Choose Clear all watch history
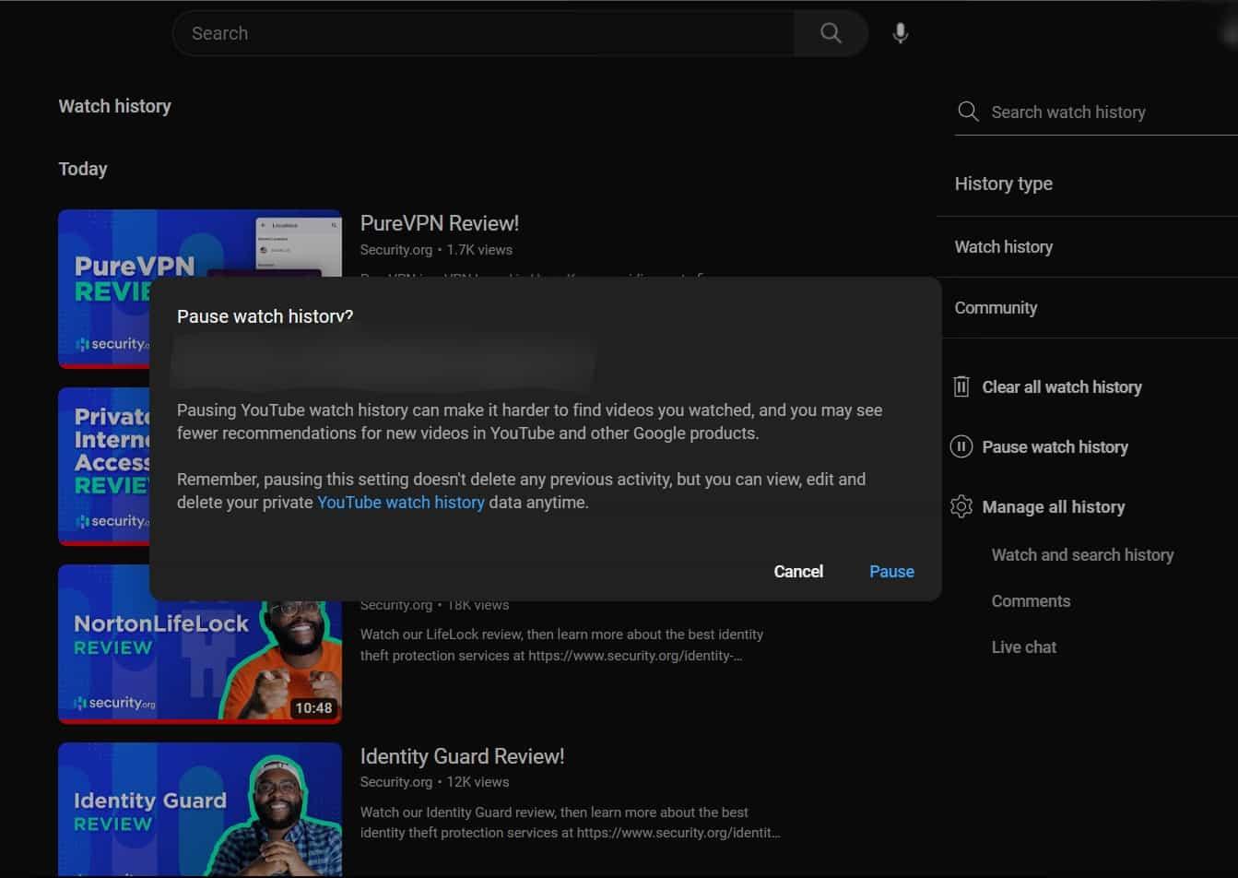The height and width of the screenshot is (878, 1238). click(1062, 387)
